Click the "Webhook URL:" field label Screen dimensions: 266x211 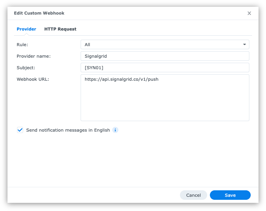(x=33, y=79)
